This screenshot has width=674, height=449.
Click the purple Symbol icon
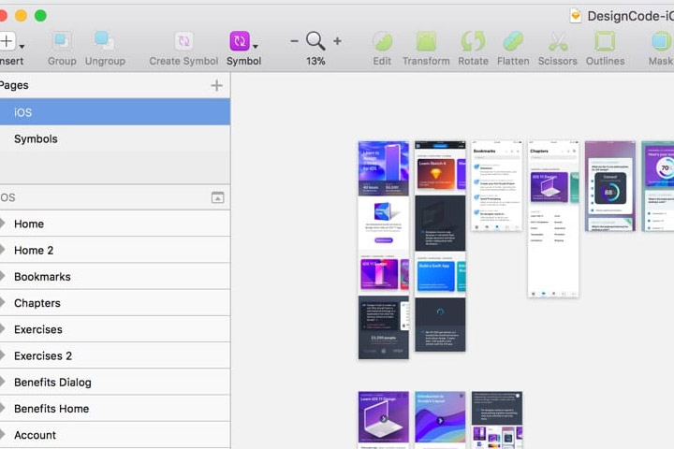click(x=240, y=41)
